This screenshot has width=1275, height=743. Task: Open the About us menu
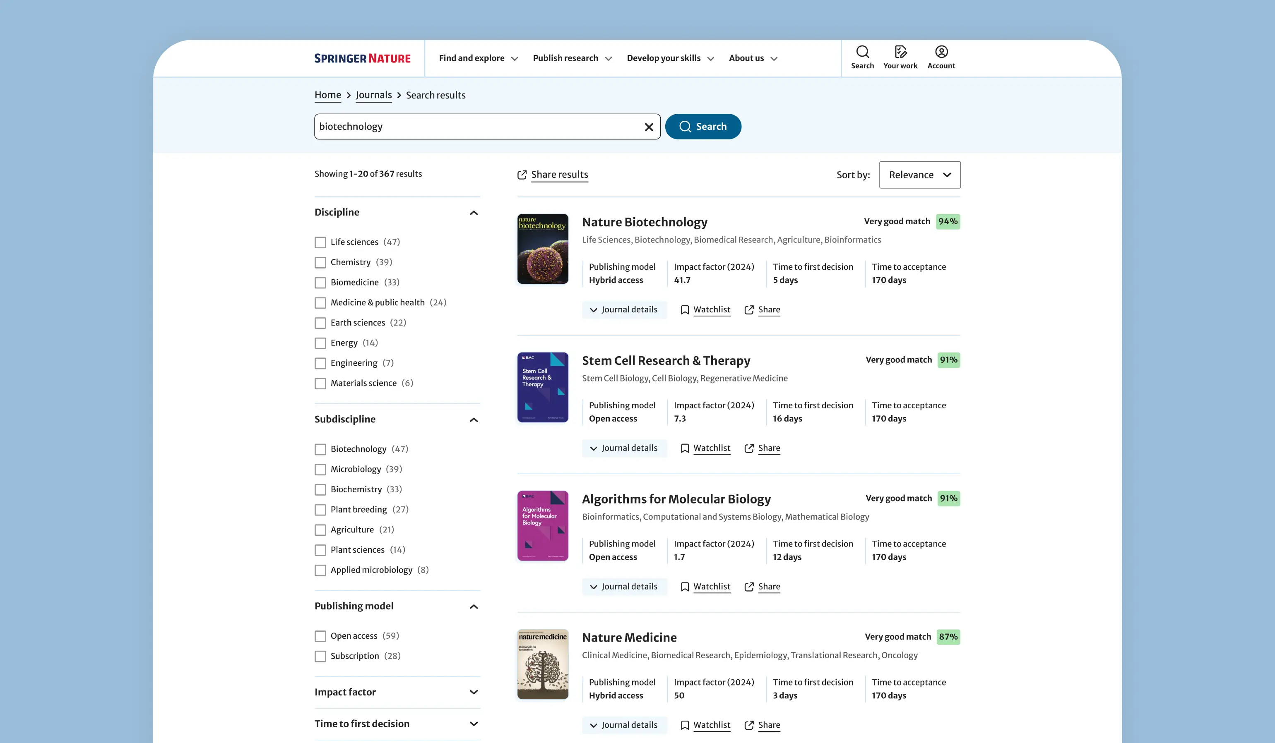(753, 58)
